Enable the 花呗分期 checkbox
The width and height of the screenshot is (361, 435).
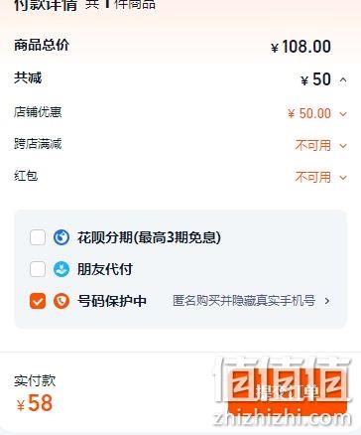(x=38, y=237)
